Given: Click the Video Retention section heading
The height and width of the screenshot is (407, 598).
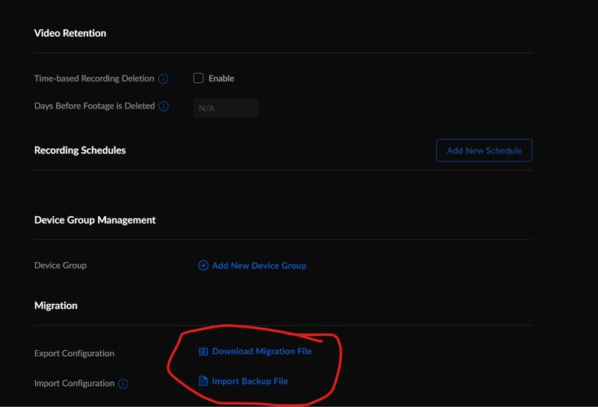Looking at the screenshot, I should click(x=70, y=33).
